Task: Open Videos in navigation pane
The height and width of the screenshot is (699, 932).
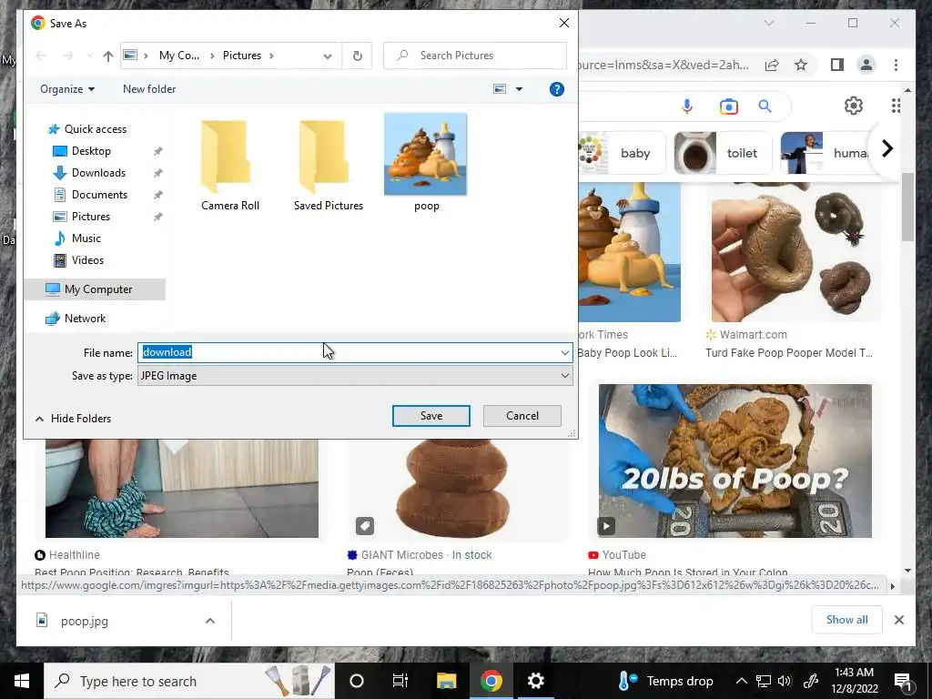Action: (87, 260)
